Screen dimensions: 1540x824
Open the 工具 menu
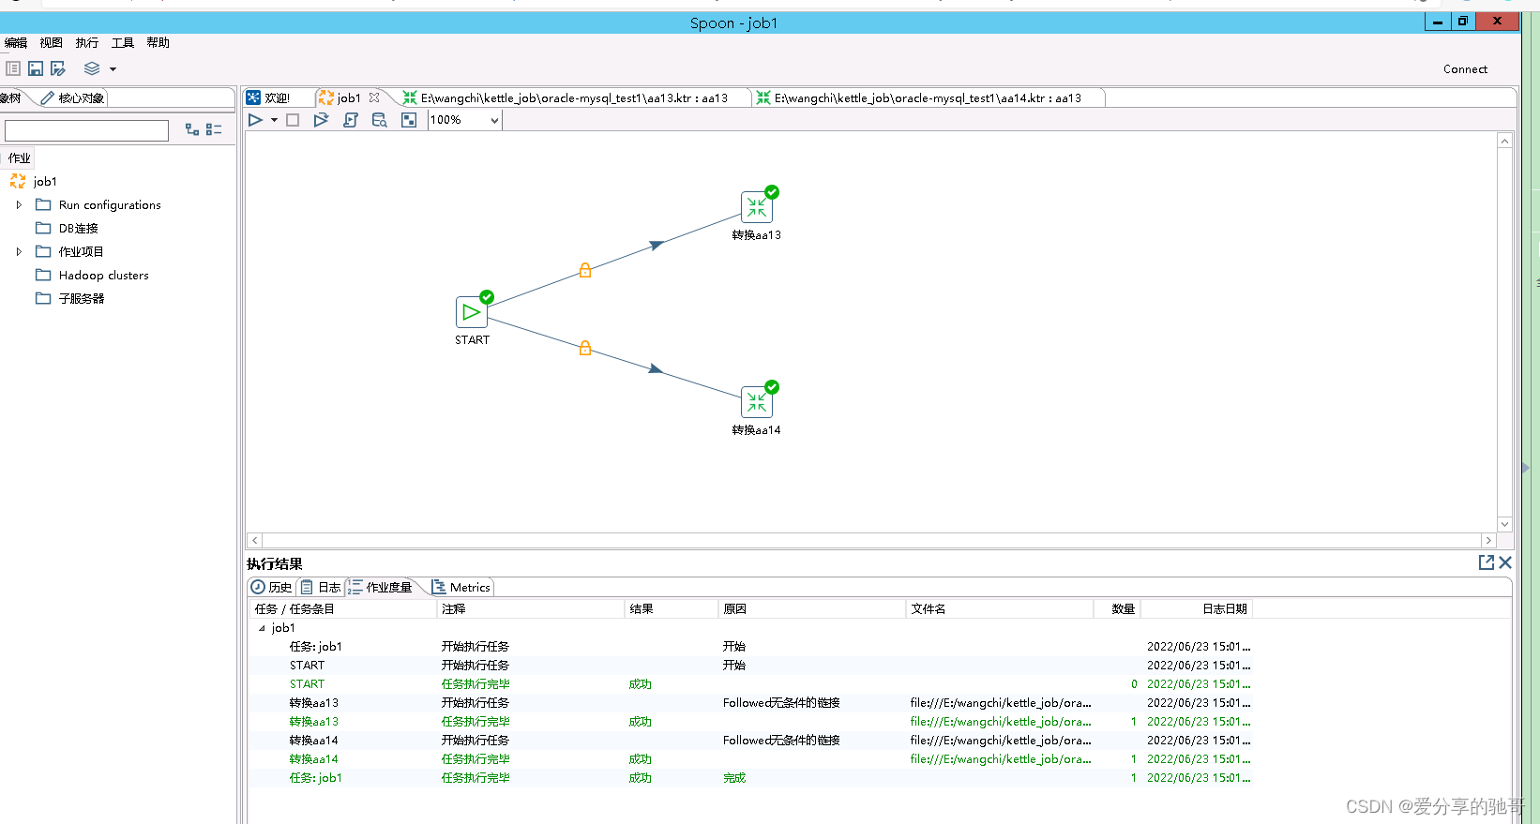pyautogui.click(x=123, y=42)
